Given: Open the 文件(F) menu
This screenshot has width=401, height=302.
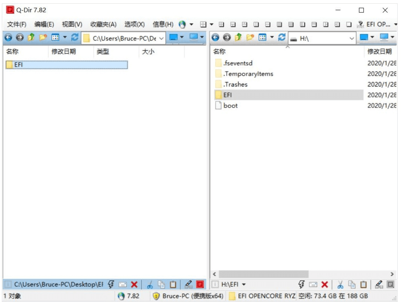Looking at the screenshot, I should (x=17, y=24).
